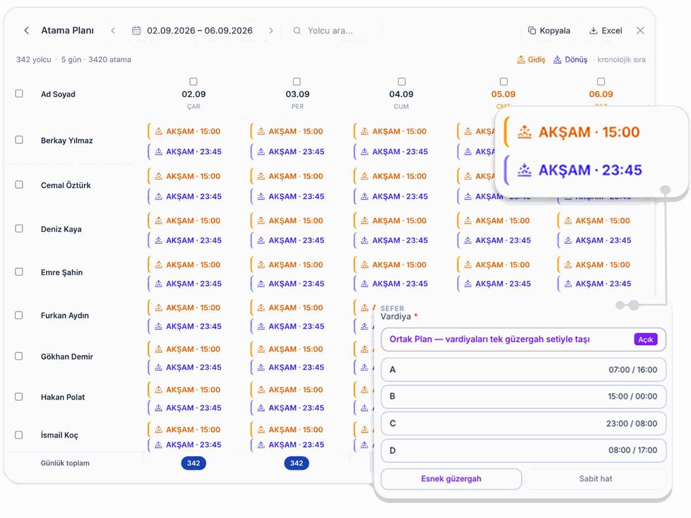Open the 02.09.2026 – 06.09.2026 date picker

coord(192,31)
